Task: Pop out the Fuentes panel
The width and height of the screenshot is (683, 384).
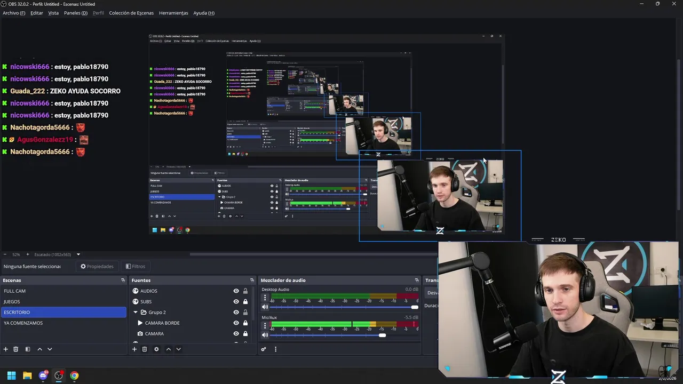Action: 252,281
